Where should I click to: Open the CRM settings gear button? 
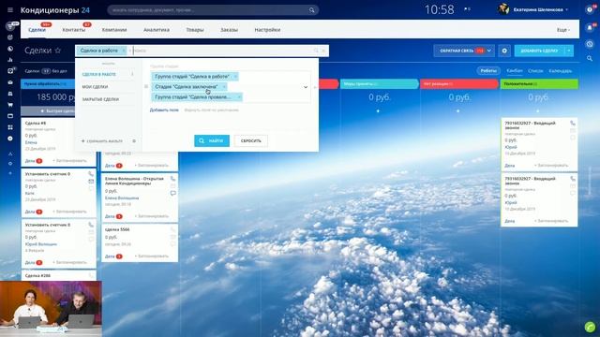click(504, 51)
